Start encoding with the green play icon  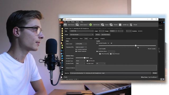(x=91, y=25)
